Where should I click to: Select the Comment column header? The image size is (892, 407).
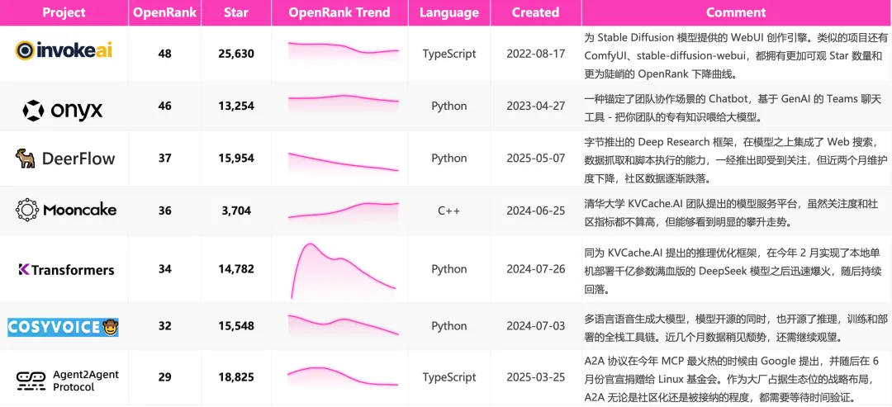tap(737, 12)
